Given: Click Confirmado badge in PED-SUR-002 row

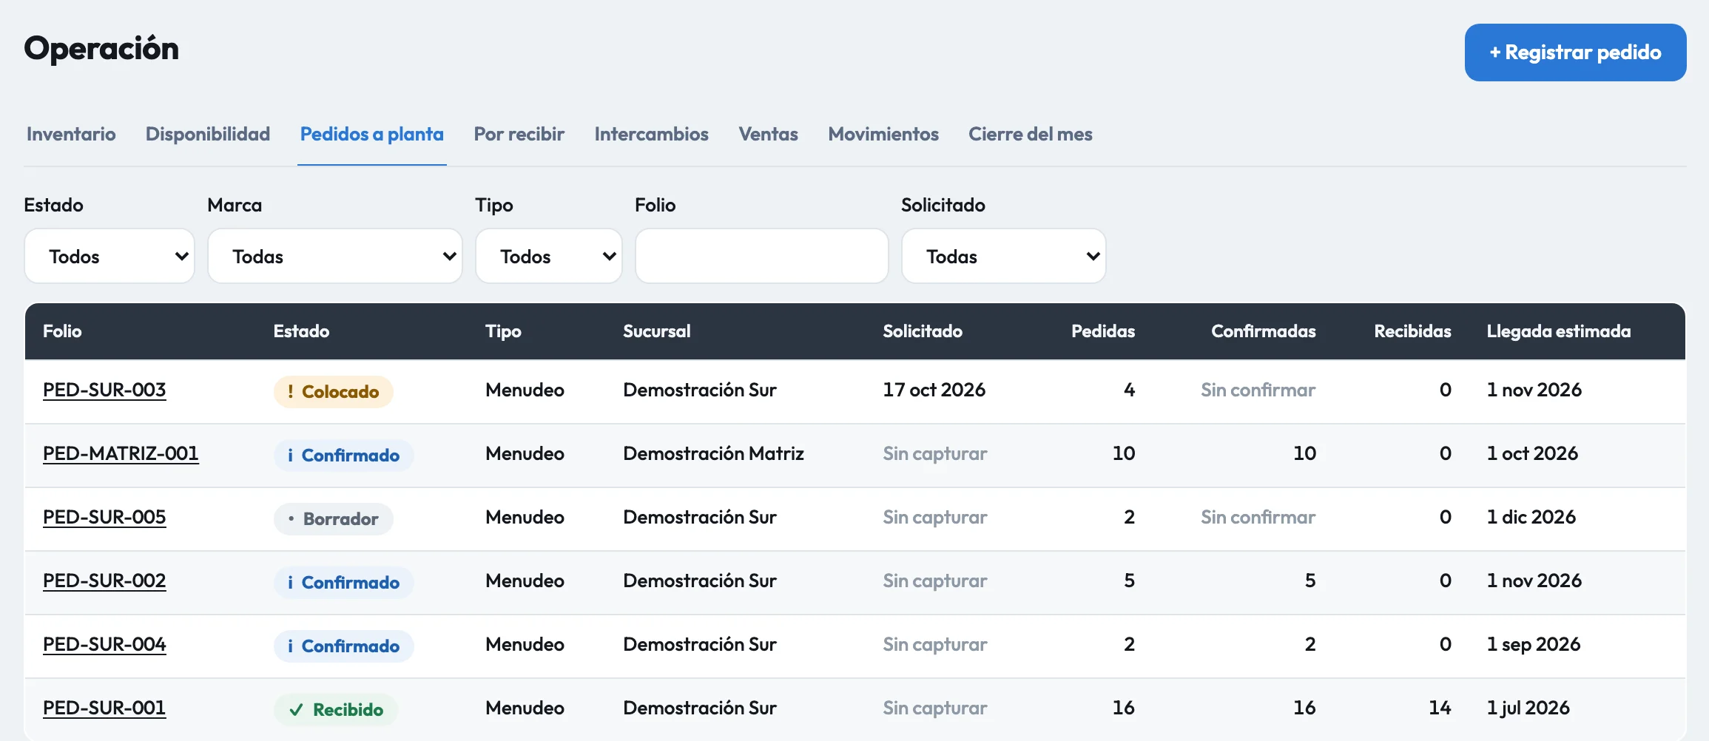Looking at the screenshot, I should (344, 583).
